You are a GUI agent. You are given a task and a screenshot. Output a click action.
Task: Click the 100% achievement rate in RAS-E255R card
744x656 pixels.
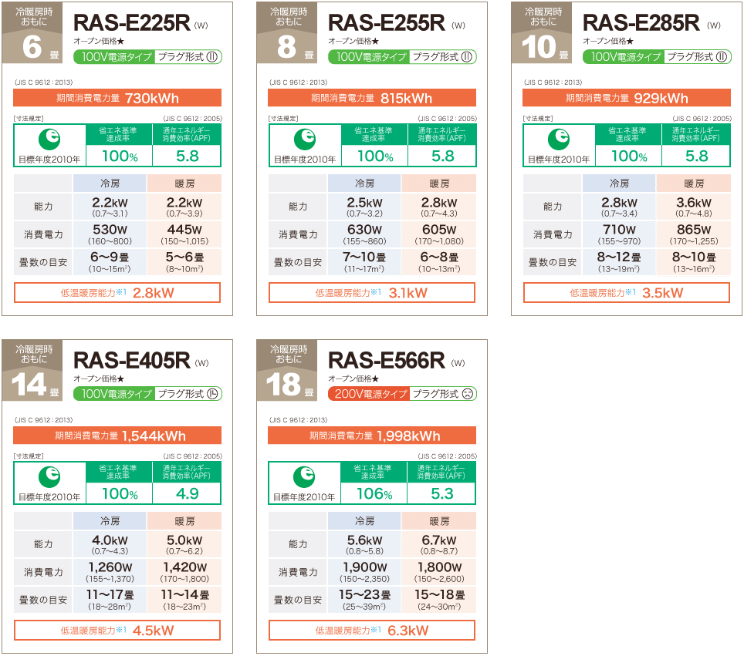click(x=375, y=156)
